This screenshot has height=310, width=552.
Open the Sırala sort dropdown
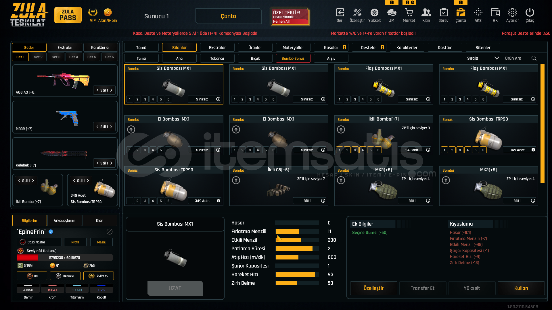(x=483, y=58)
